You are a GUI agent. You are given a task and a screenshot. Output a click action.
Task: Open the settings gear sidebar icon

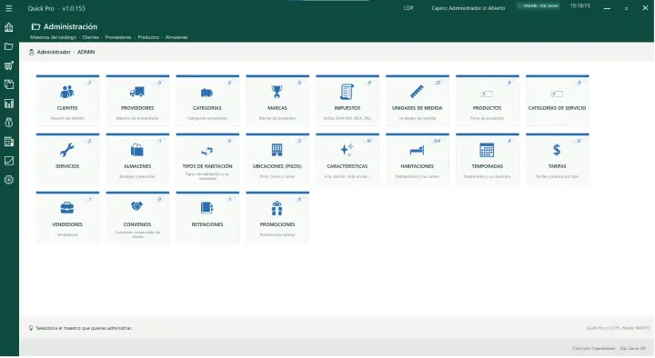9,180
